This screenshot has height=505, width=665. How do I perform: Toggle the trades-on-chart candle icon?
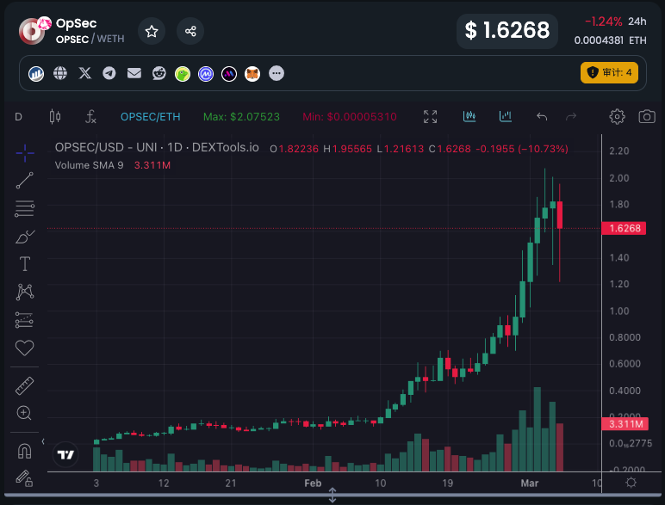click(x=469, y=116)
